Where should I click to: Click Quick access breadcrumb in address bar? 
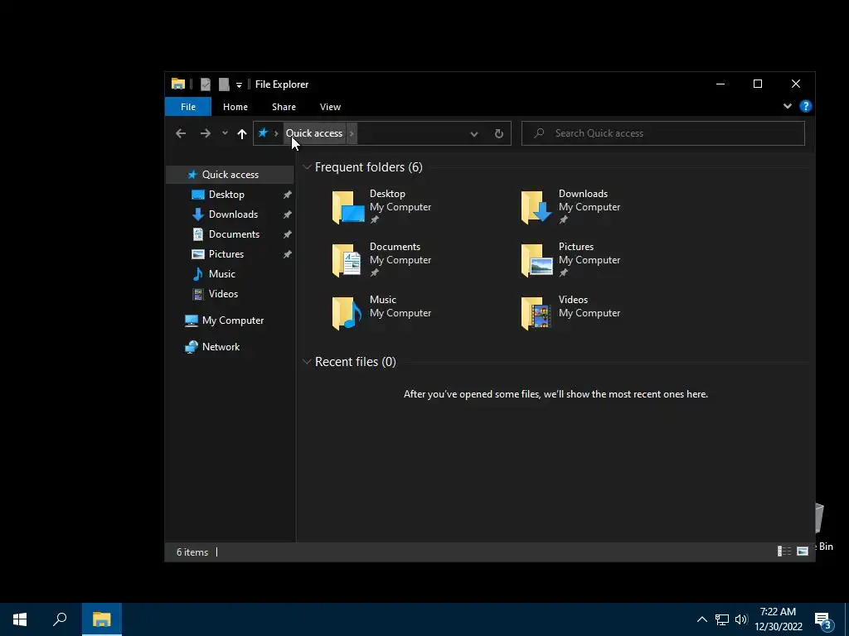pos(314,133)
